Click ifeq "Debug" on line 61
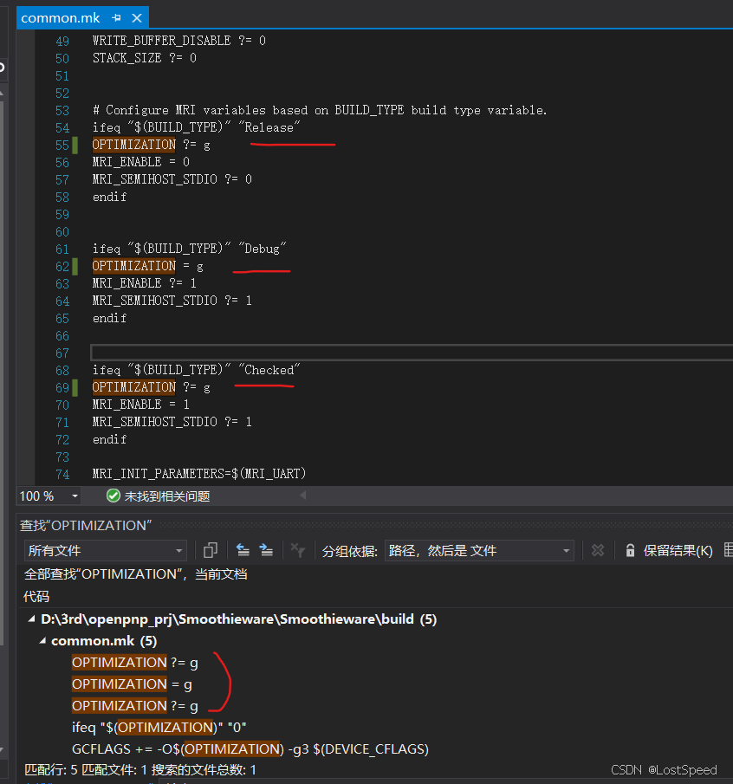The height and width of the screenshot is (784, 733). tap(190, 249)
